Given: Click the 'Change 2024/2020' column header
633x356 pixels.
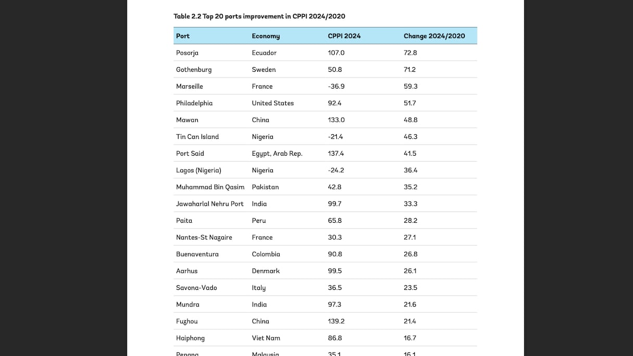Looking at the screenshot, I should click(434, 36).
